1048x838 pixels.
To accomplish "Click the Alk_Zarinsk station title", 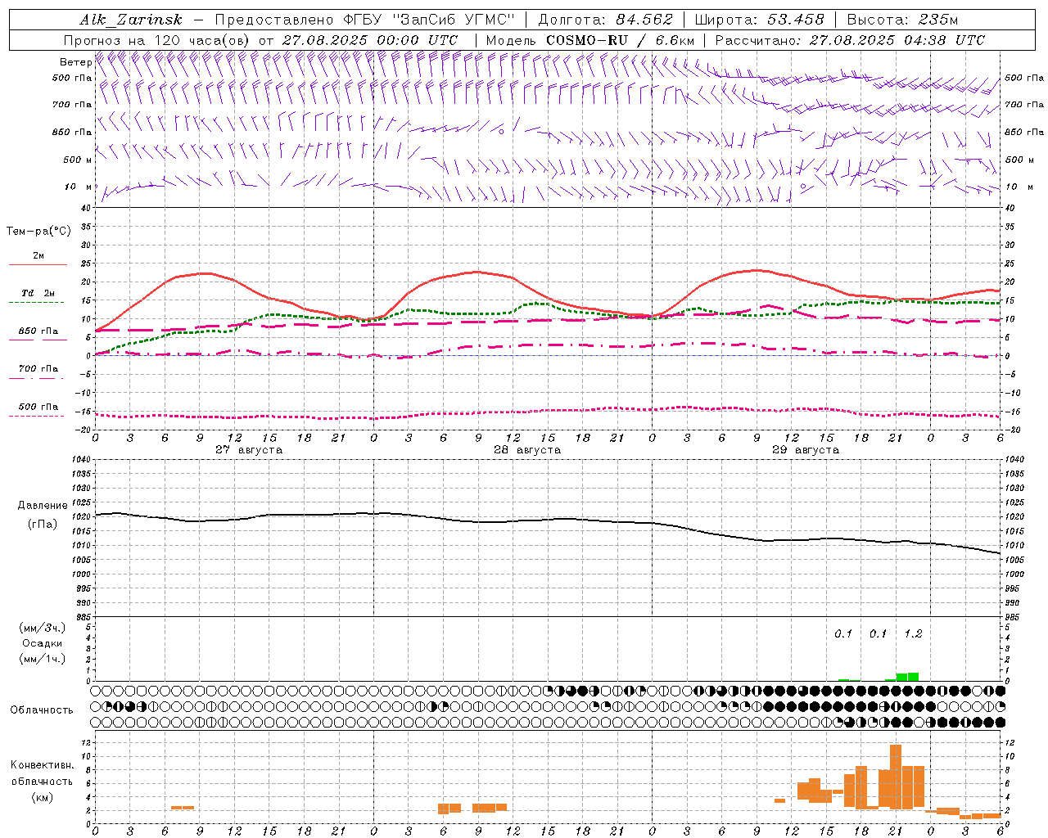I will coord(131,20).
